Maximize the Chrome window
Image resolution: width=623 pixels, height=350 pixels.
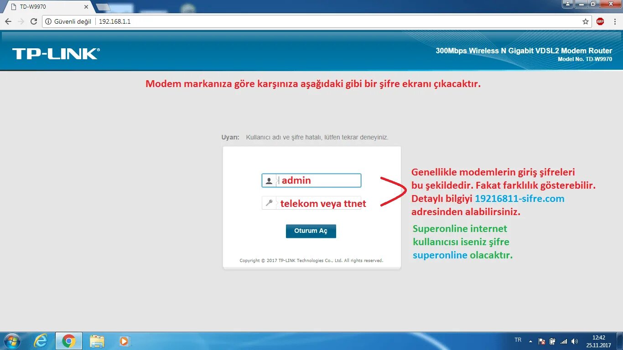[x=593, y=4]
